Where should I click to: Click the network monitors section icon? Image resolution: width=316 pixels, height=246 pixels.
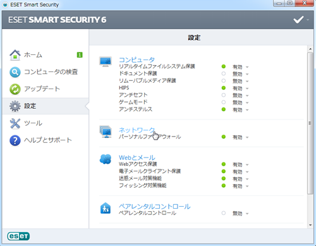point(106,132)
